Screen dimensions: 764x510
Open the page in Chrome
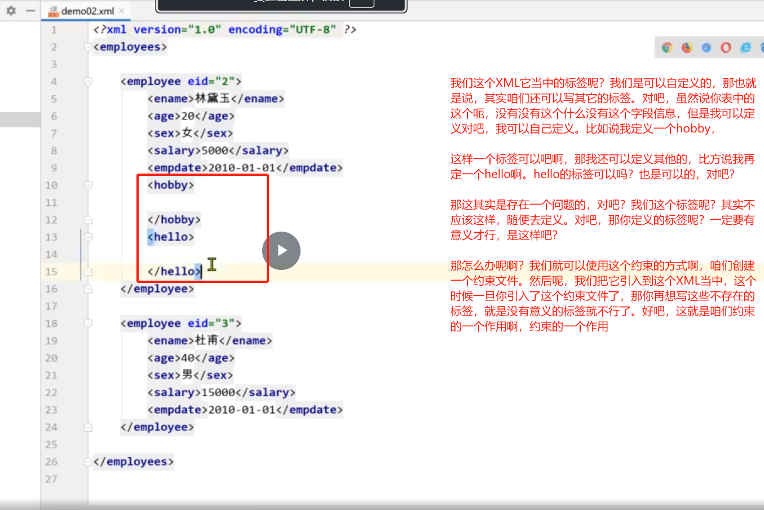pyautogui.click(x=667, y=47)
